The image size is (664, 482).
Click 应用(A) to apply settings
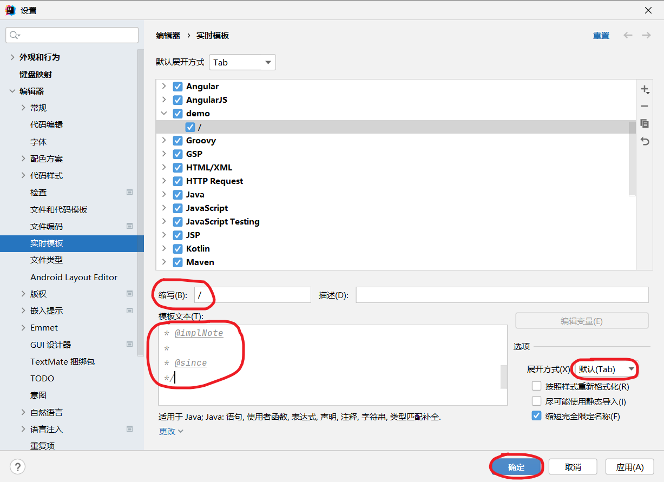pyautogui.click(x=629, y=467)
